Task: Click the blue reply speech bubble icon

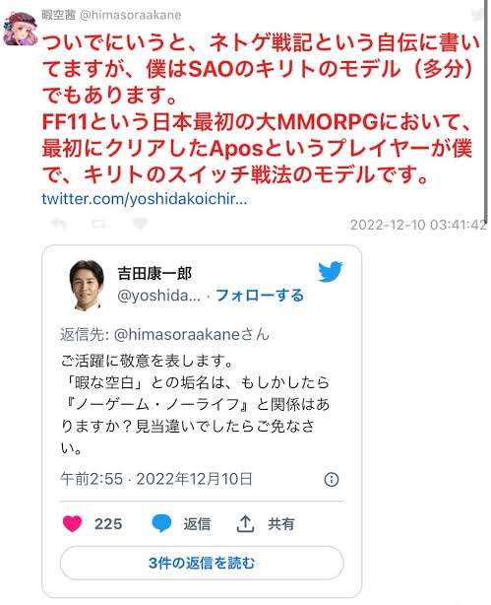Action: pos(161,523)
